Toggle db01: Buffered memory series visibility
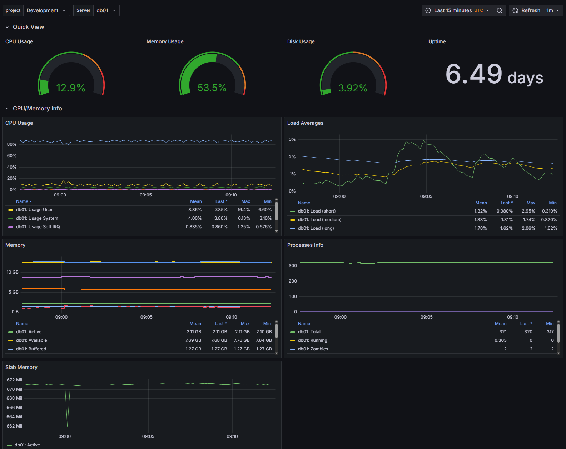The width and height of the screenshot is (566, 449). [31, 349]
